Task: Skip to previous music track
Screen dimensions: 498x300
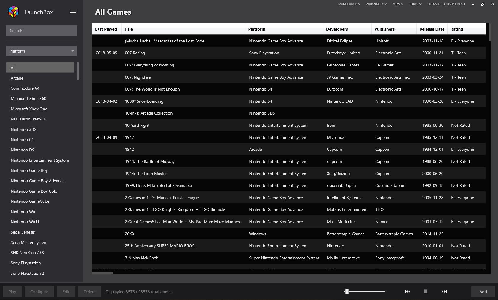Action: pos(408,291)
